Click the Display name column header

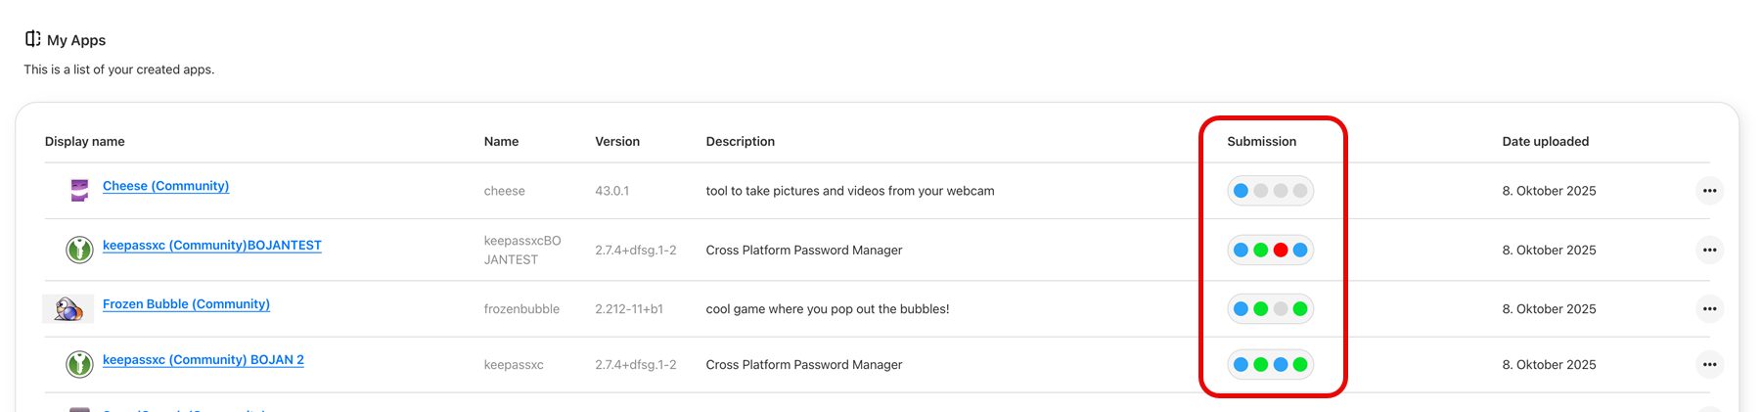click(x=84, y=142)
